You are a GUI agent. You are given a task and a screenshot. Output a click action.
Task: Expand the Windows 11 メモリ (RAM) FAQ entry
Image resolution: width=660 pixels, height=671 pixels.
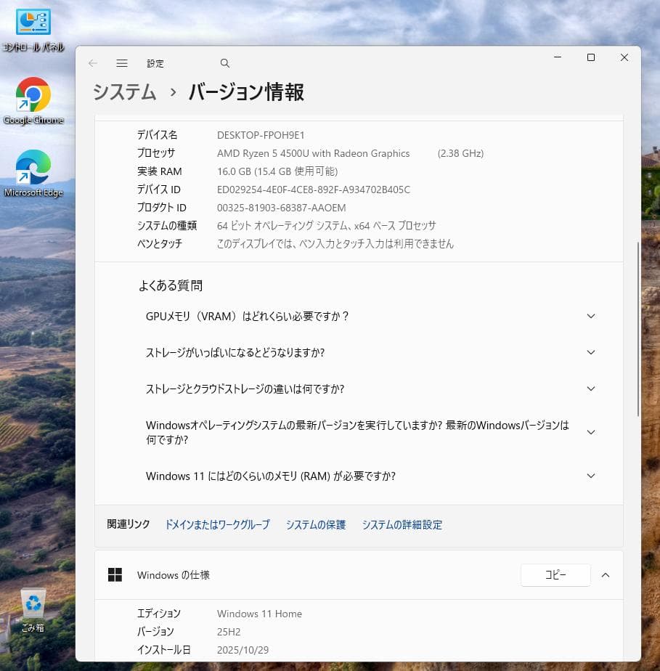[590, 476]
